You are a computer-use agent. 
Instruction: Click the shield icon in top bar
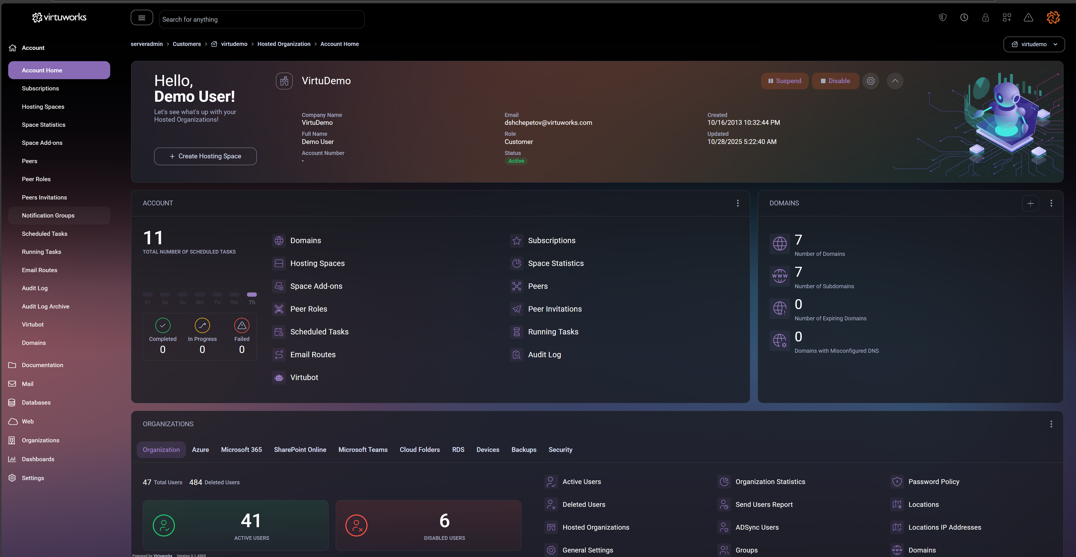click(942, 17)
